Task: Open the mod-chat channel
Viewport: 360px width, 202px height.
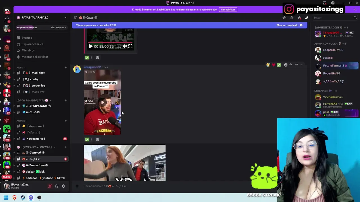Action: coord(42,73)
